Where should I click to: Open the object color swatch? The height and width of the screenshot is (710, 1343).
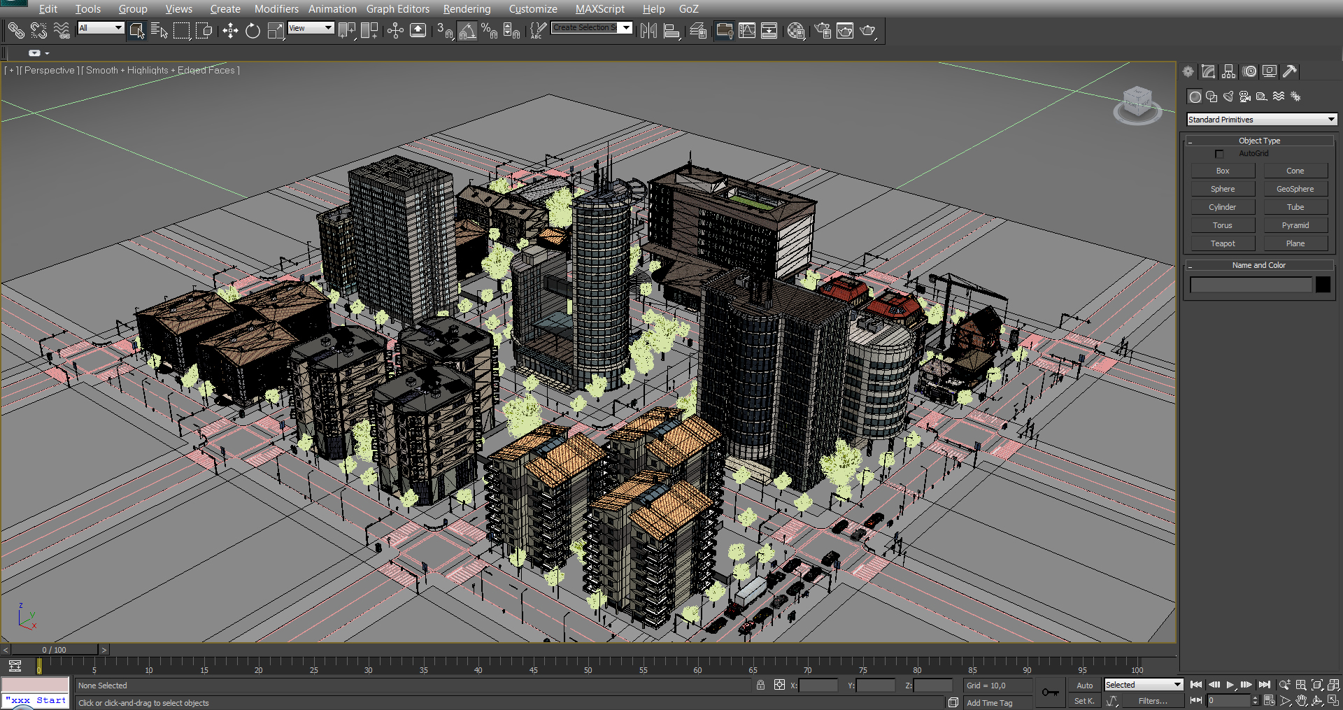1323,284
